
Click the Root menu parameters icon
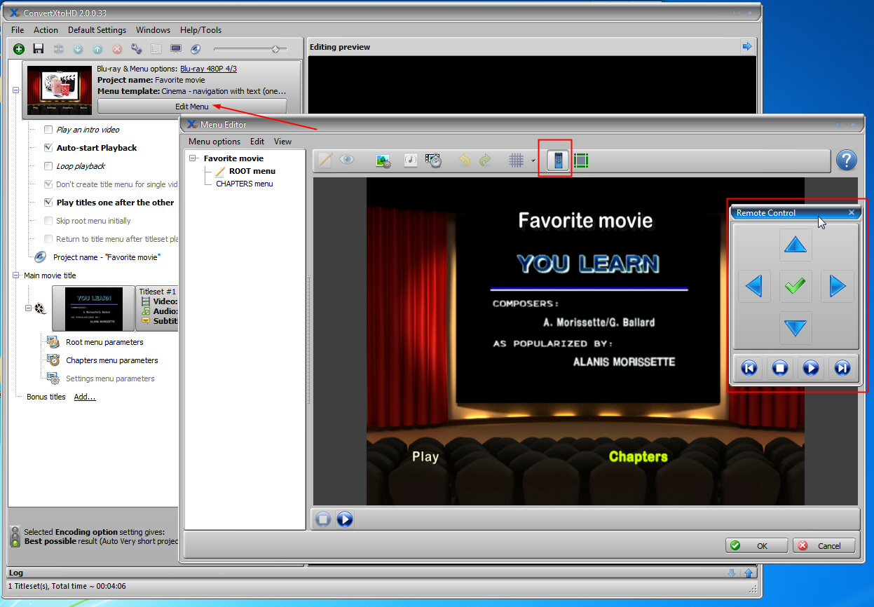pyautogui.click(x=53, y=342)
